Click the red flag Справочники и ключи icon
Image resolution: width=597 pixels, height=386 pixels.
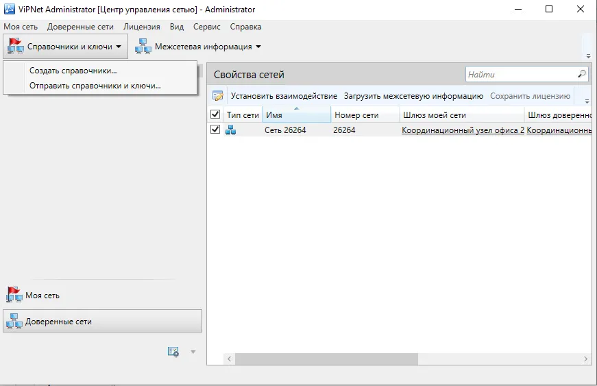[15, 46]
